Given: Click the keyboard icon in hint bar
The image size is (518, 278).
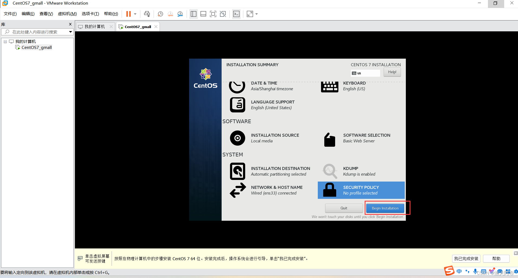Looking at the screenshot, I should pos(80,258).
